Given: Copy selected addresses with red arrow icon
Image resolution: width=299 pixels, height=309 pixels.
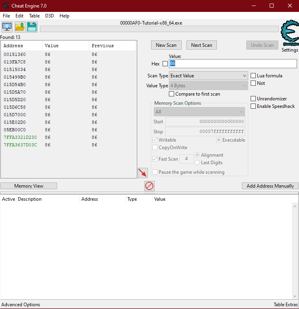Looking at the screenshot, I should [143, 173].
